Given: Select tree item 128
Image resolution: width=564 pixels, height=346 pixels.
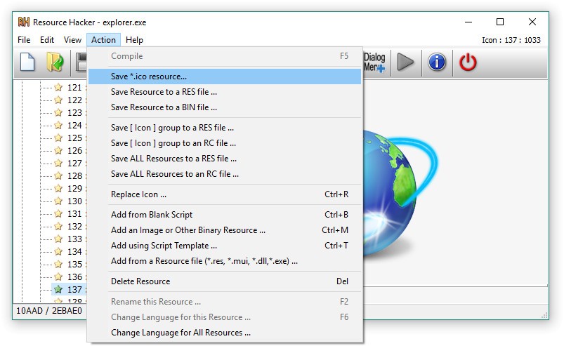Looking at the screenshot, I should point(75,175).
